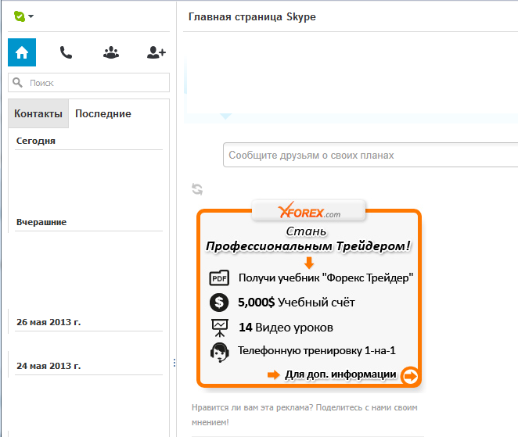Open the Skype status dropdown arrow
Viewport: 518px width, 437px height.
tap(31, 16)
